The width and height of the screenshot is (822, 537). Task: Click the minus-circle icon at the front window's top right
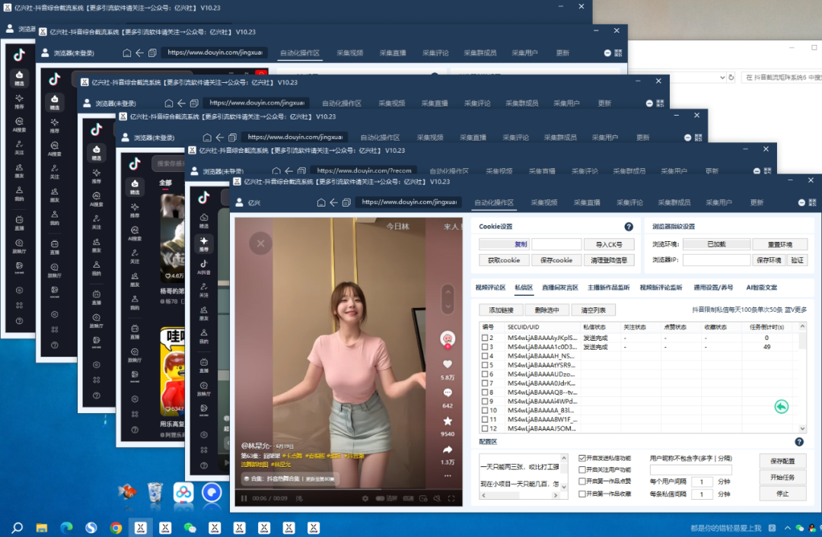tap(802, 202)
